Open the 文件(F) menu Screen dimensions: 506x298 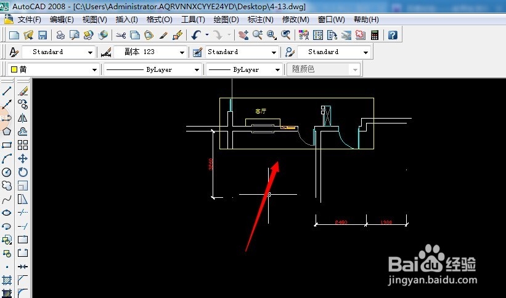click(30, 20)
